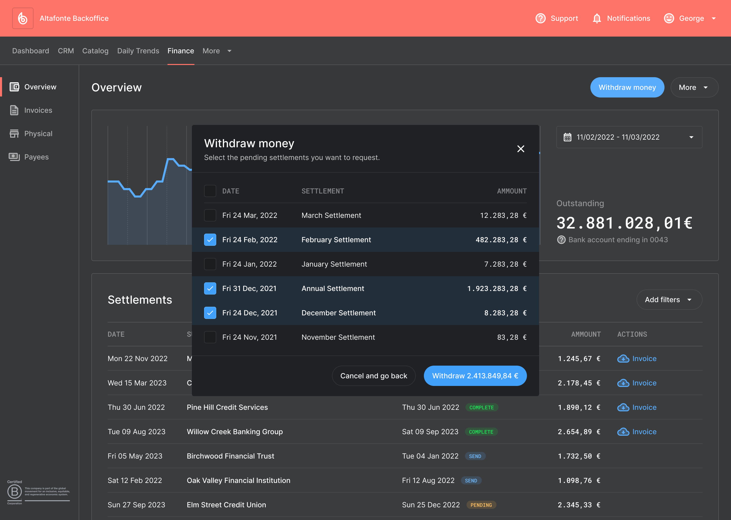Select Physical store icon in sidebar
Image resolution: width=731 pixels, height=520 pixels.
[14, 134]
